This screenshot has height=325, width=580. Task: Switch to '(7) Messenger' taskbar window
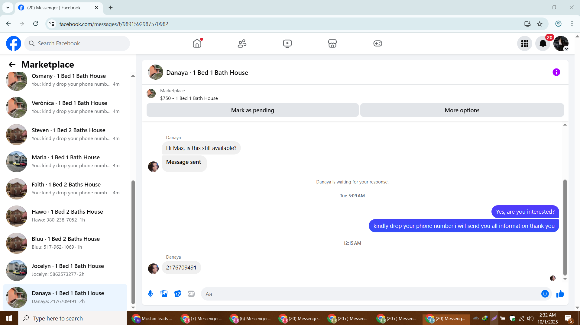pos(202,318)
